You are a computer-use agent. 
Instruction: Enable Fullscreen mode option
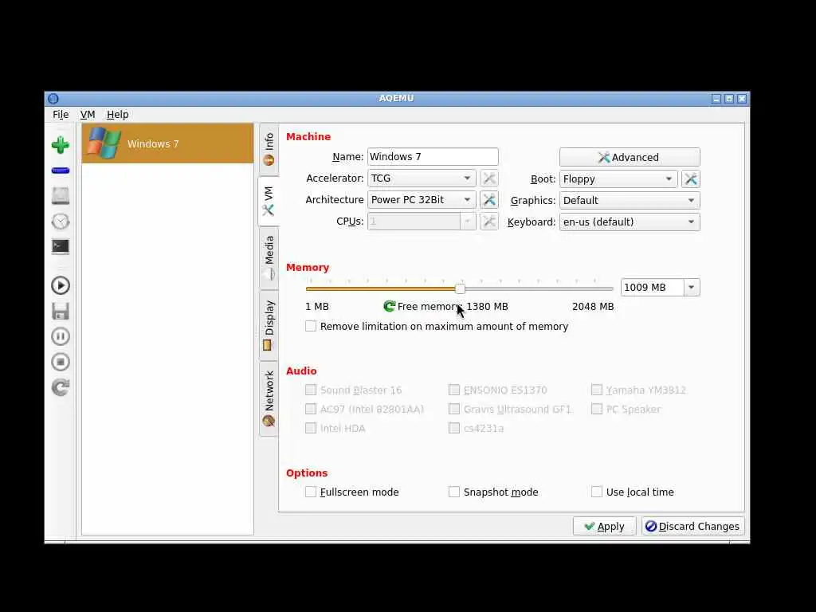click(311, 492)
